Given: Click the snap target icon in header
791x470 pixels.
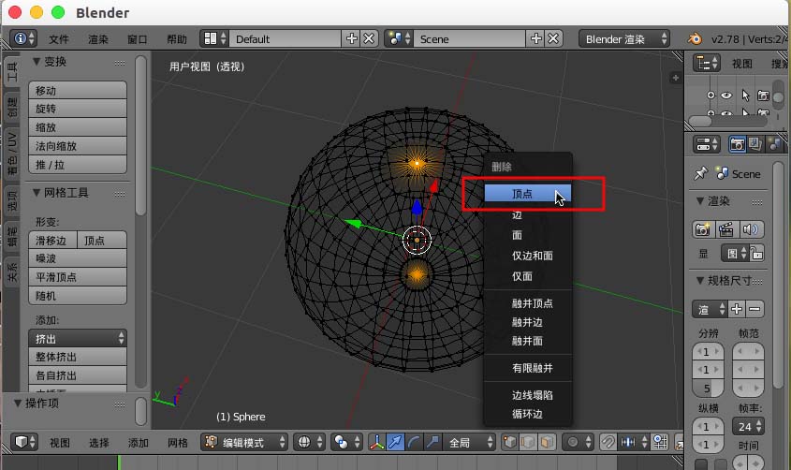Looking at the screenshot, I should click(660, 442).
